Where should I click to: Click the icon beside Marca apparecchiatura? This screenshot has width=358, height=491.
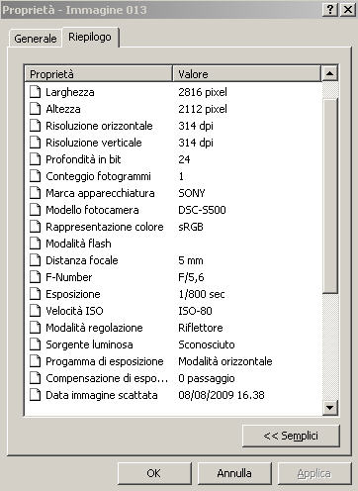pos(35,193)
